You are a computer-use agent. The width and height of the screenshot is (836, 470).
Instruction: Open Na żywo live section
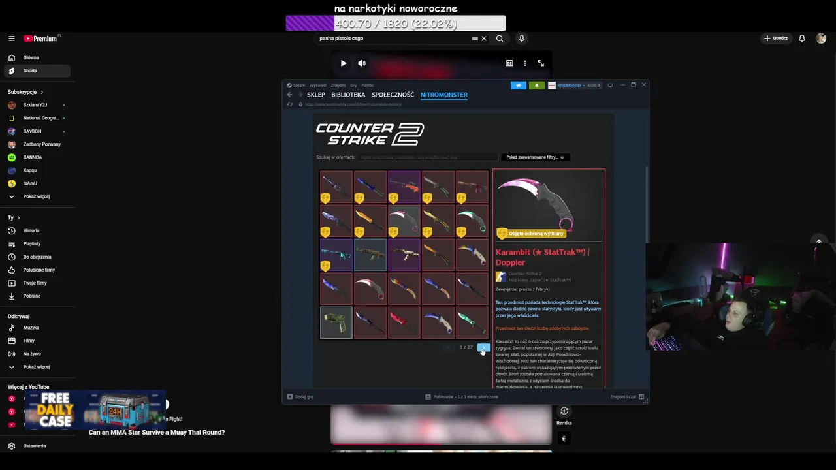tap(38, 354)
